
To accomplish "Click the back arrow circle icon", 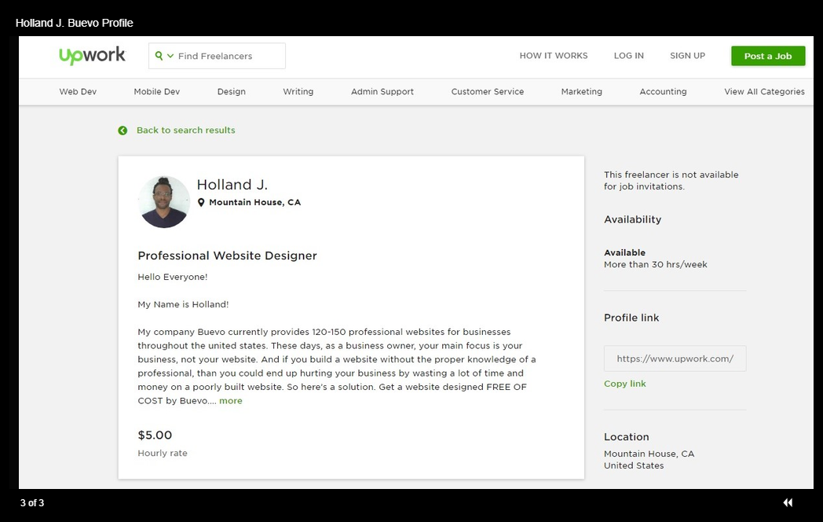I will click(123, 130).
